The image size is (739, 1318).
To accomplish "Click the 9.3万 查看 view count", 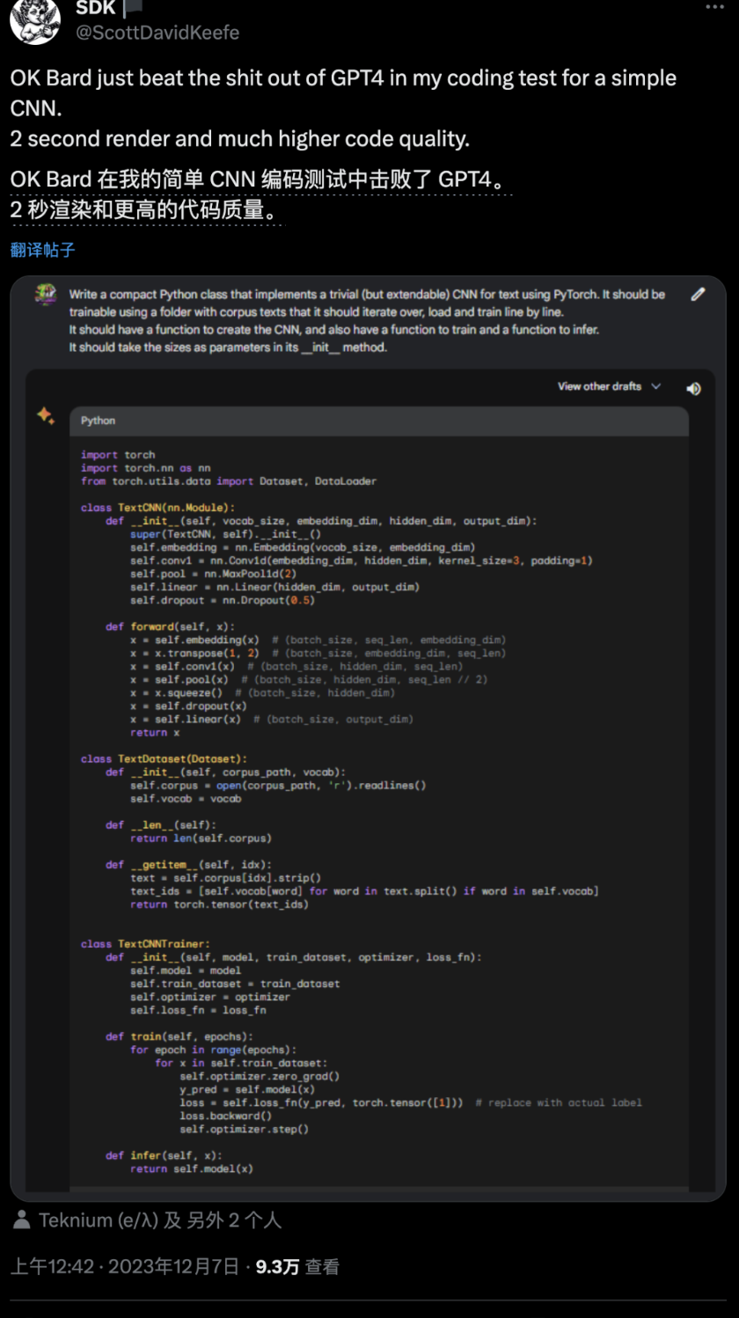I will (x=297, y=1267).
